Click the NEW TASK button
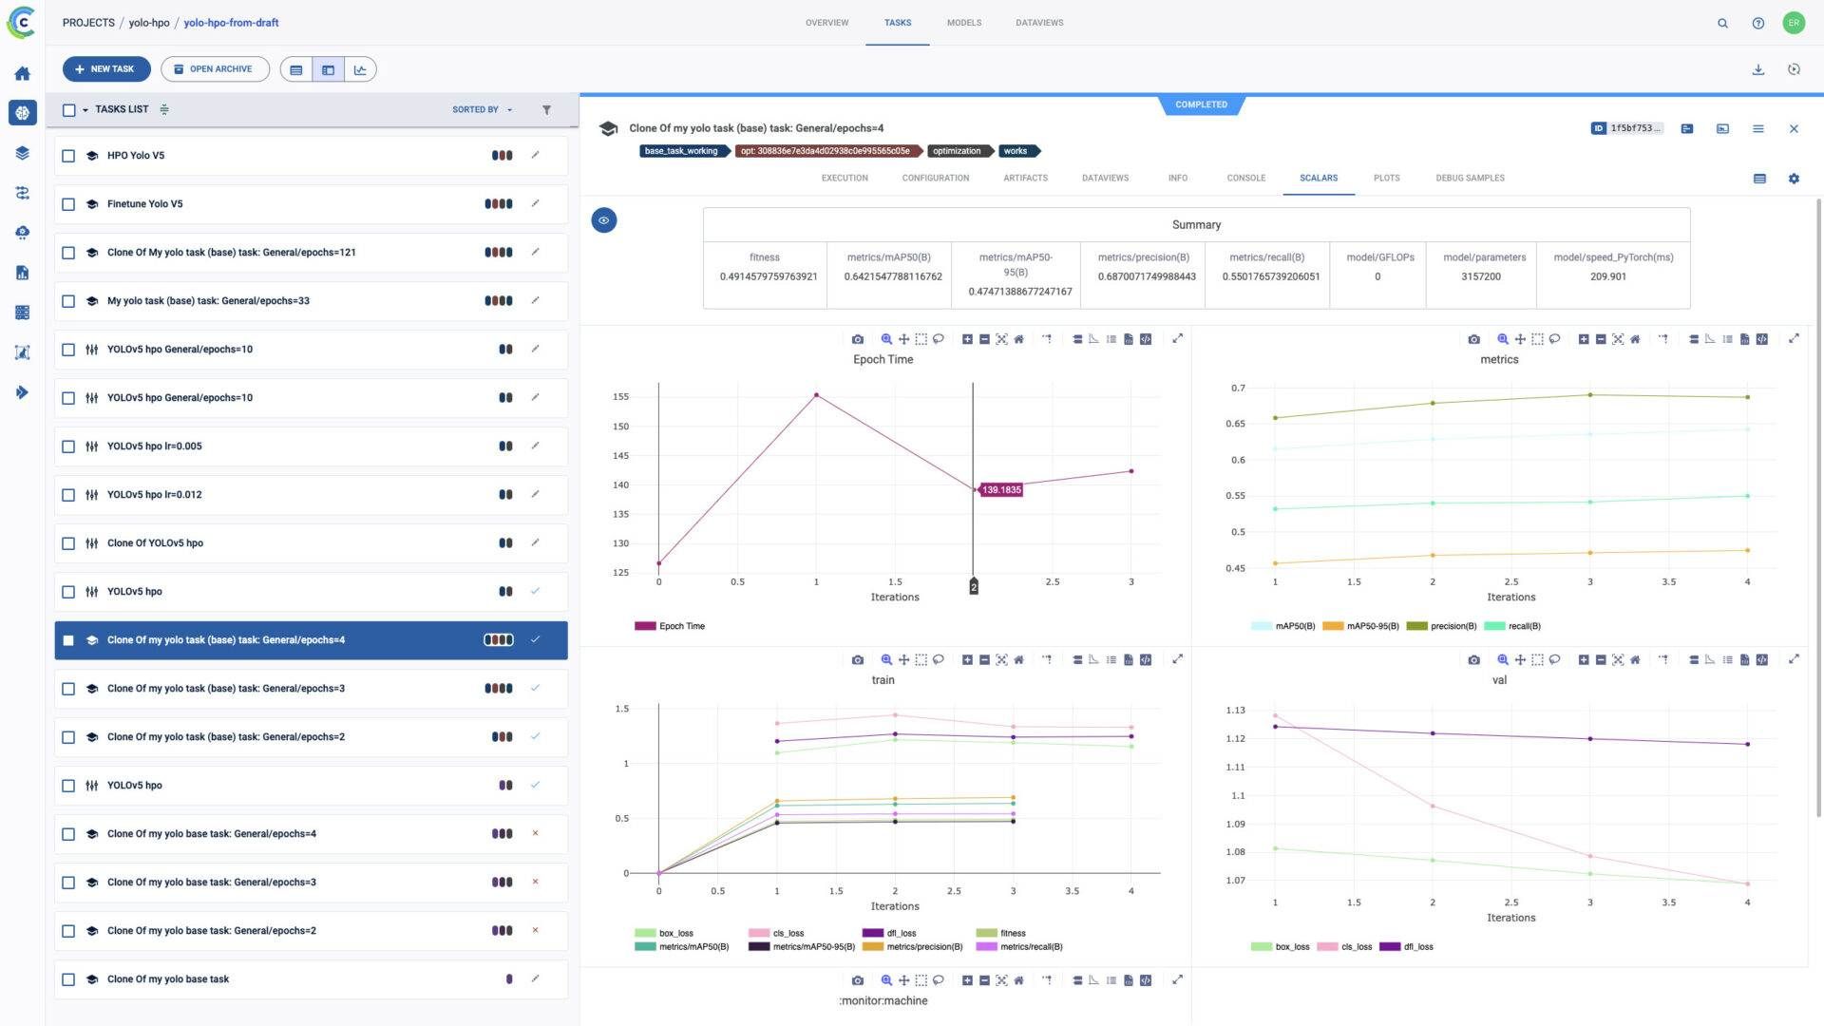The height and width of the screenshot is (1026, 1824). [106, 68]
